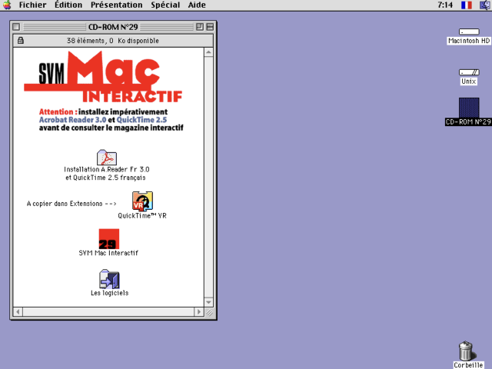
Task: Click the 'QuickTime™ VR' name label
Action: [142, 216]
